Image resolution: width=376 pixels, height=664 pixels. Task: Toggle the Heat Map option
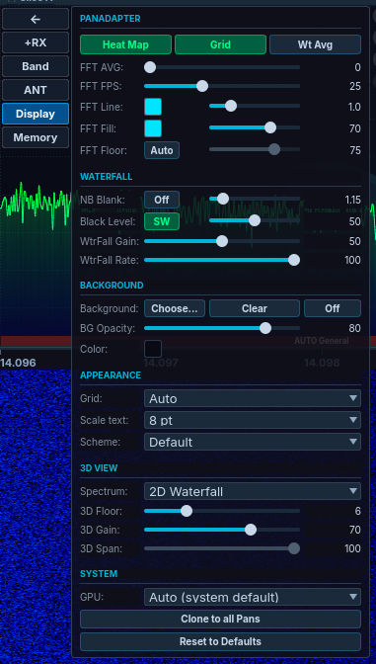coord(125,44)
